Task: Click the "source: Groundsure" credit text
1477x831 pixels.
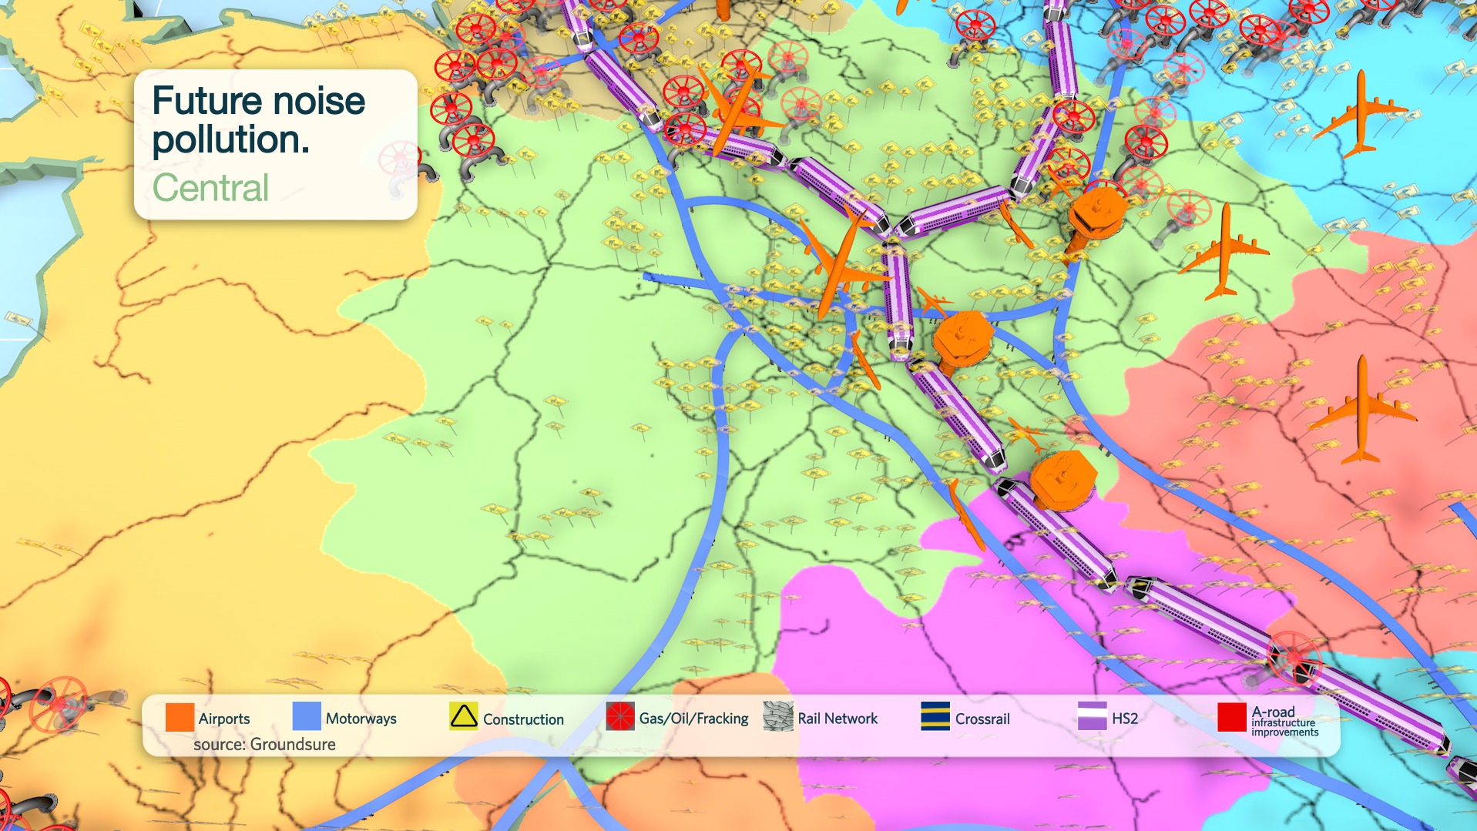Action: (x=264, y=745)
